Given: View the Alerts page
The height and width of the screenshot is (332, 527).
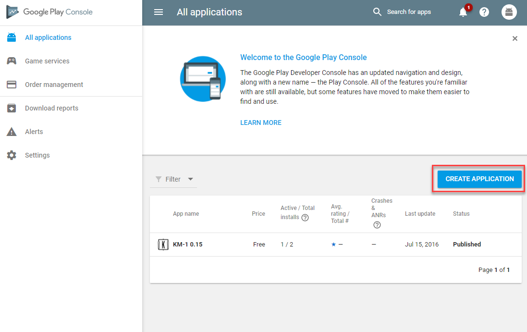Looking at the screenshot, I should click(x=34, y=131).
